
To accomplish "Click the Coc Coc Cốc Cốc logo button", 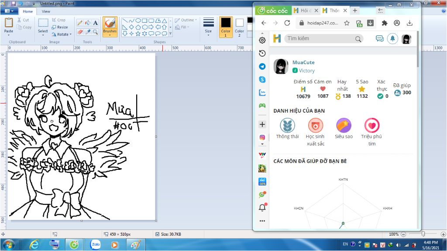I will click(273, 10).
